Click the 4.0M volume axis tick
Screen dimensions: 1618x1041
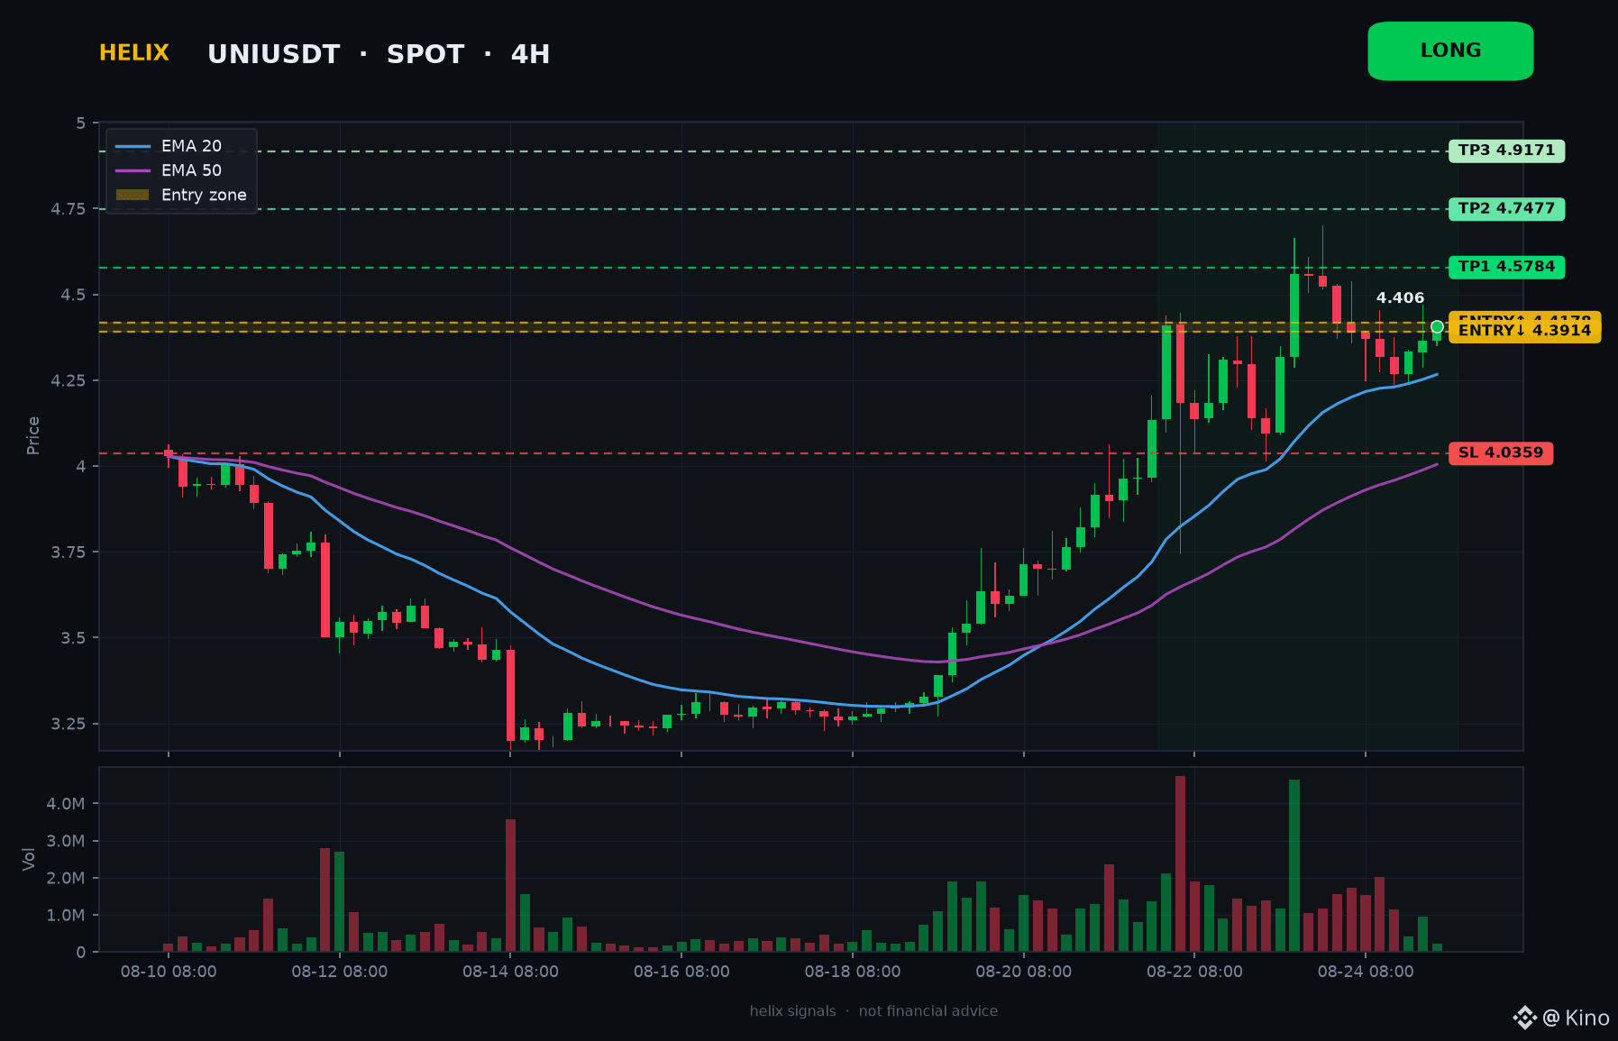pyautogui.click(x=66, y=804)
